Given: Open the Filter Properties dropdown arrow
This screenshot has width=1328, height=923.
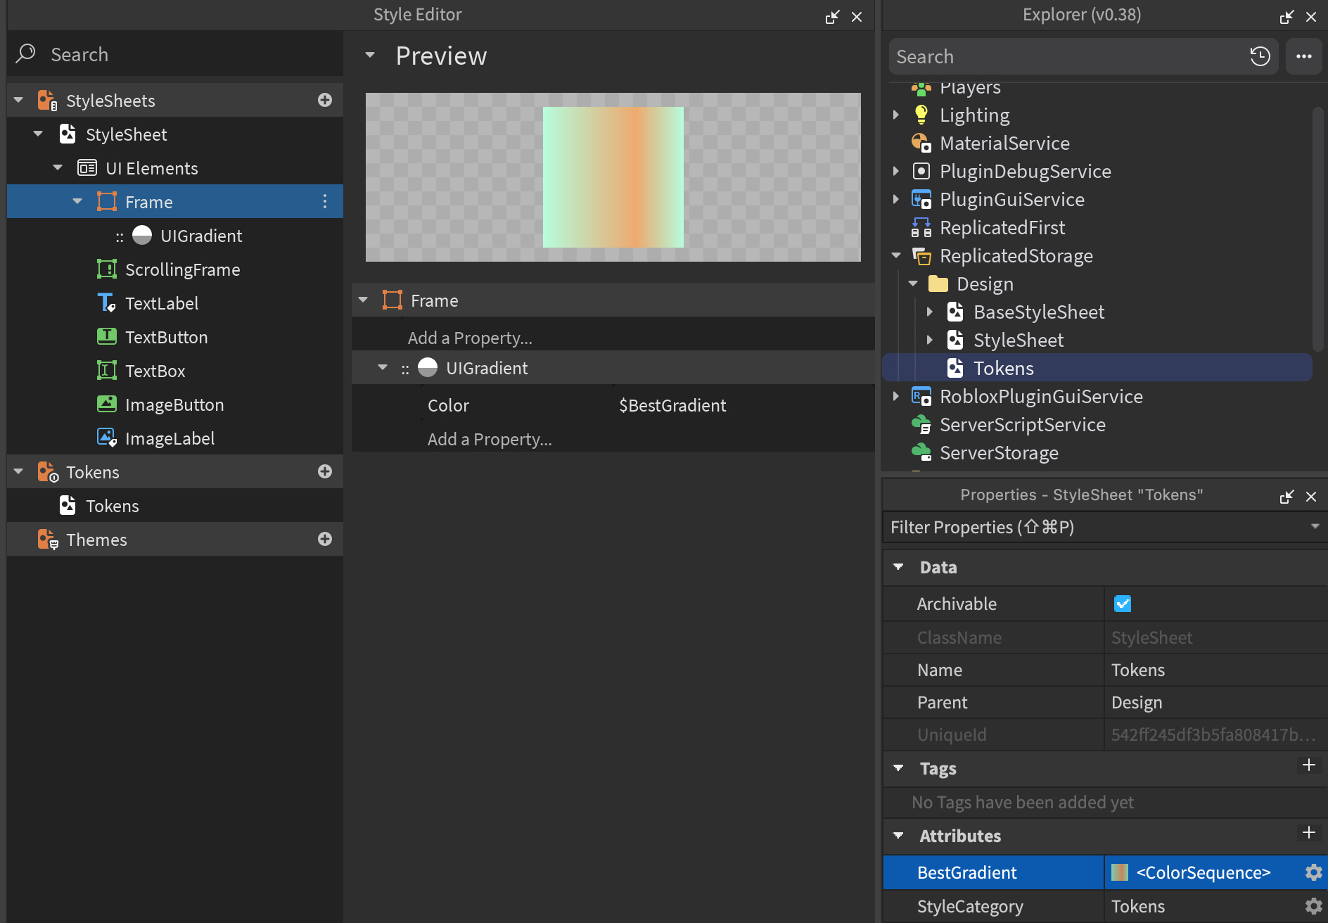Looking at the screenshot, I should pos(1315,526).
